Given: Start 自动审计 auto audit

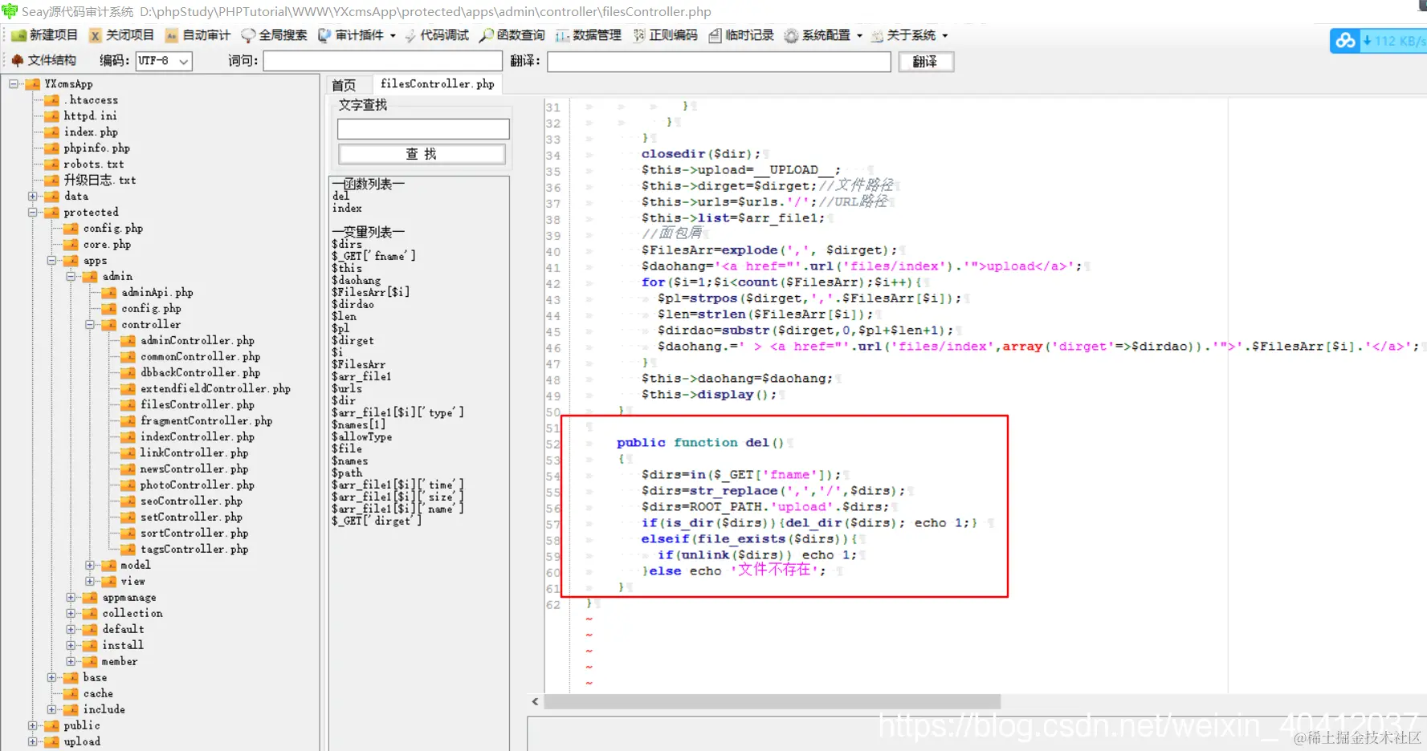Looking at the screenshot, I should pos(198,35).
